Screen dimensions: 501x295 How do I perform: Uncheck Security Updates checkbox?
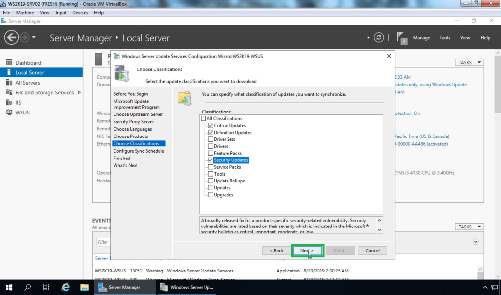coord(210,160)
